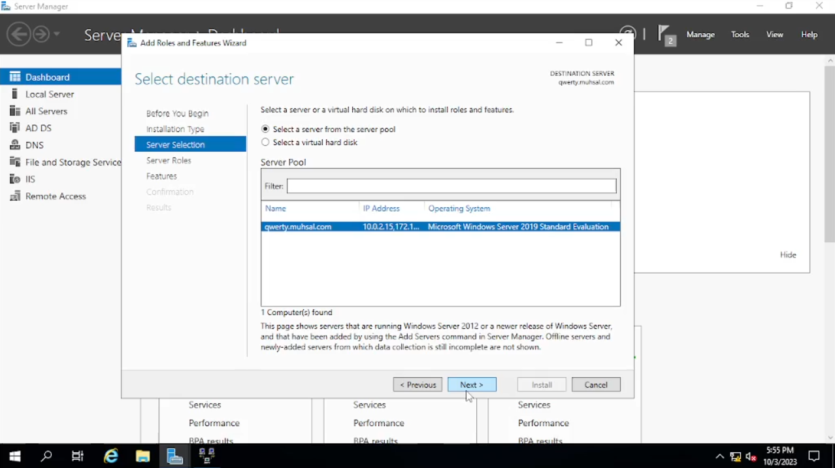This screenshot has height=468, width=835.
Task: Open the IIS role icon
Action: point(15,179)
